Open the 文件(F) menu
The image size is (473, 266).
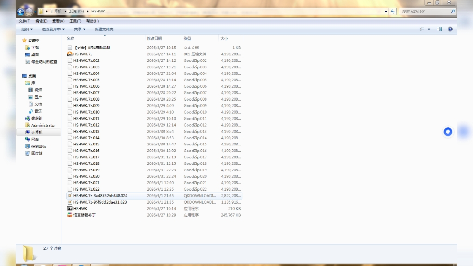(x=24, y=21)
